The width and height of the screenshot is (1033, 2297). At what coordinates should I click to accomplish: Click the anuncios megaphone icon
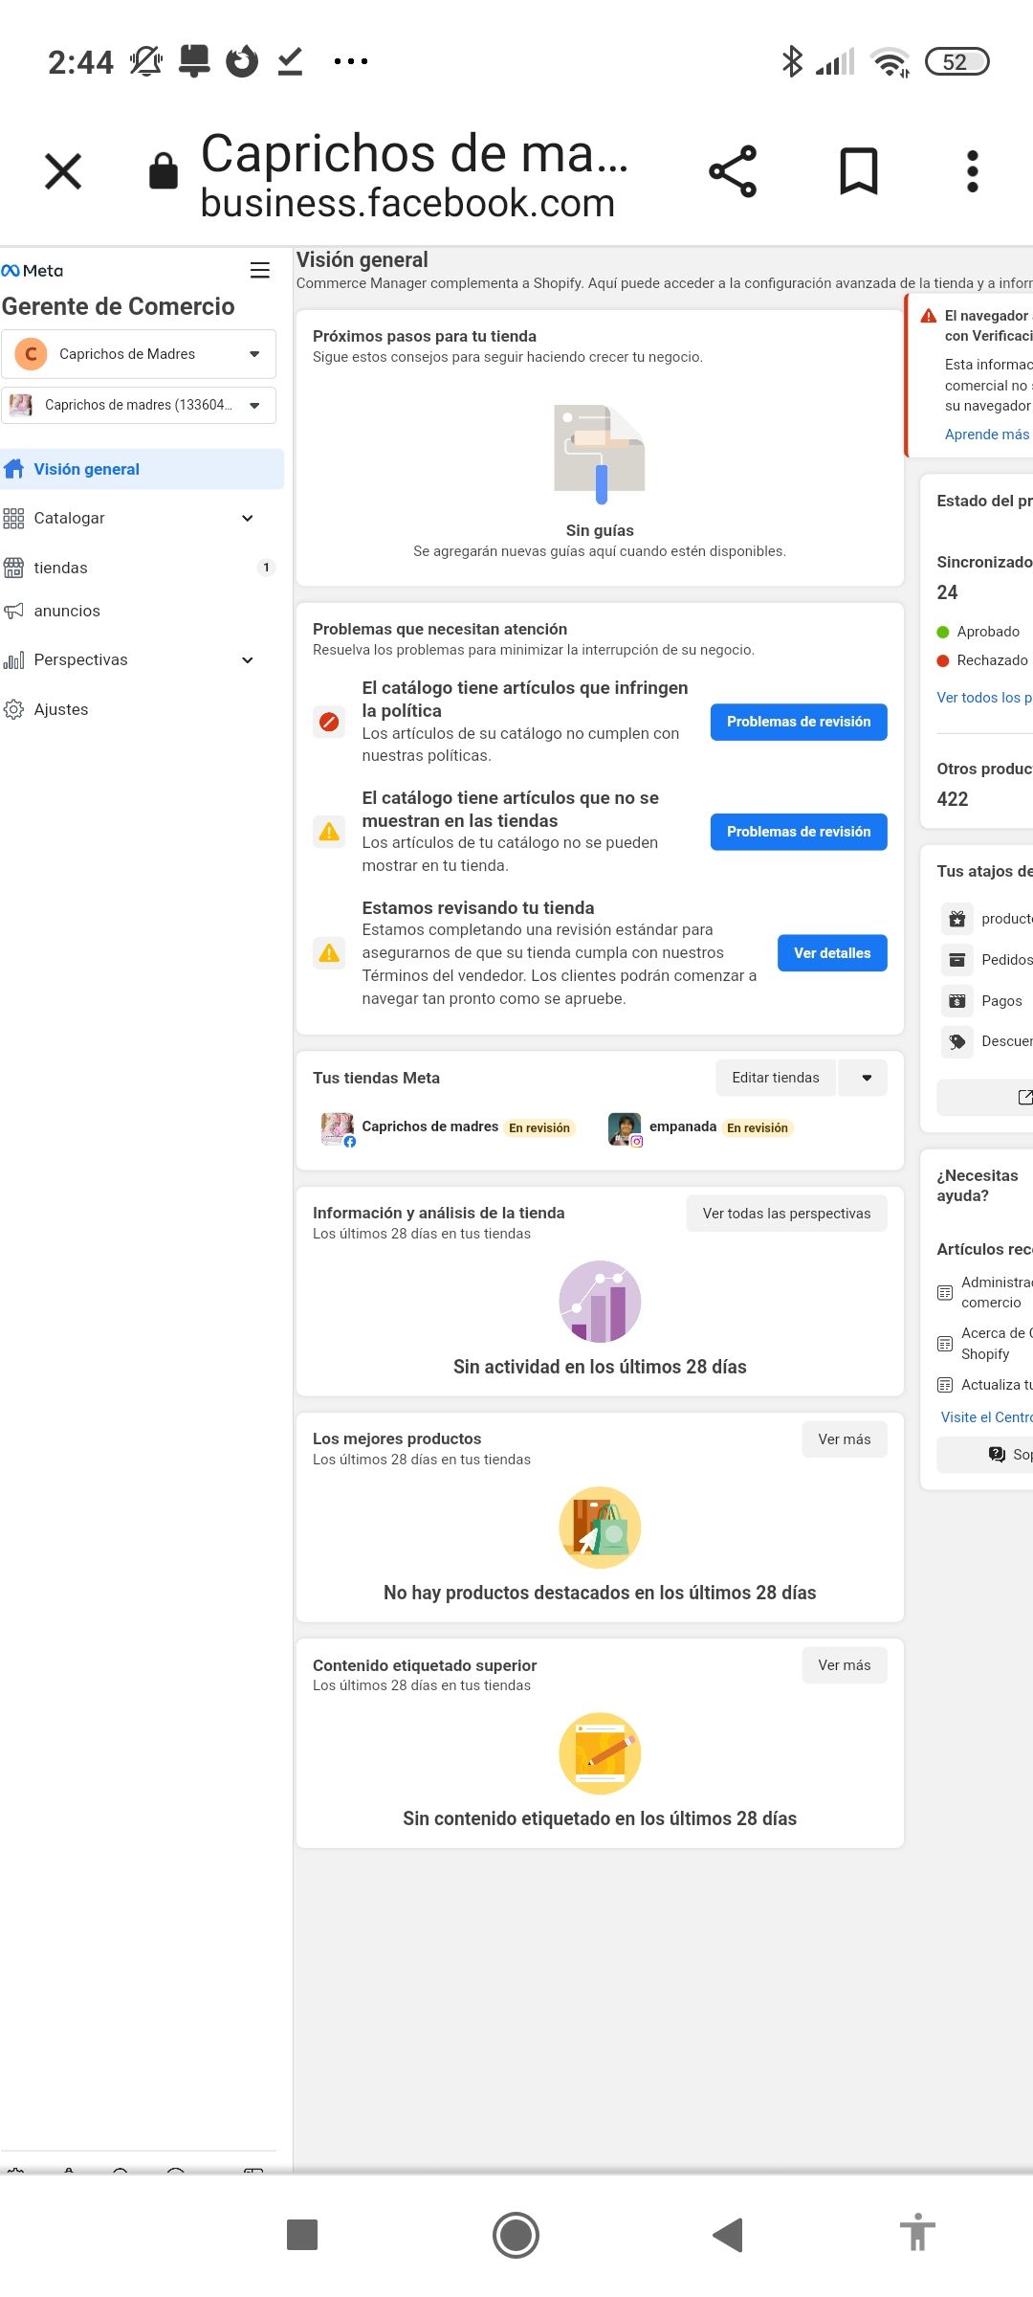pyautogui.click(x=13, y=611)
